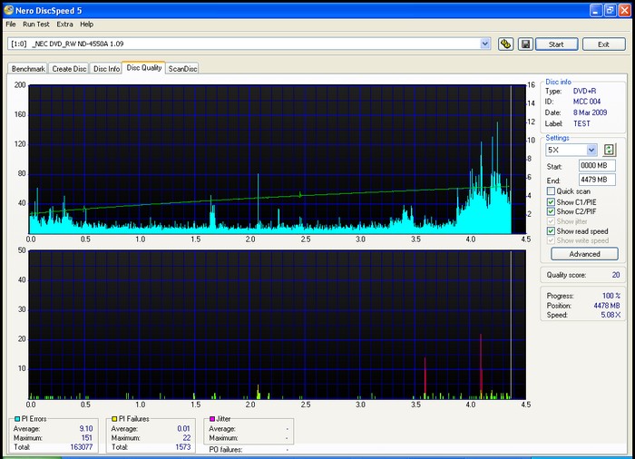The width and height of the screenshot is (635, 459).
Task: Click the End position input field
Action: pos(598,180)
